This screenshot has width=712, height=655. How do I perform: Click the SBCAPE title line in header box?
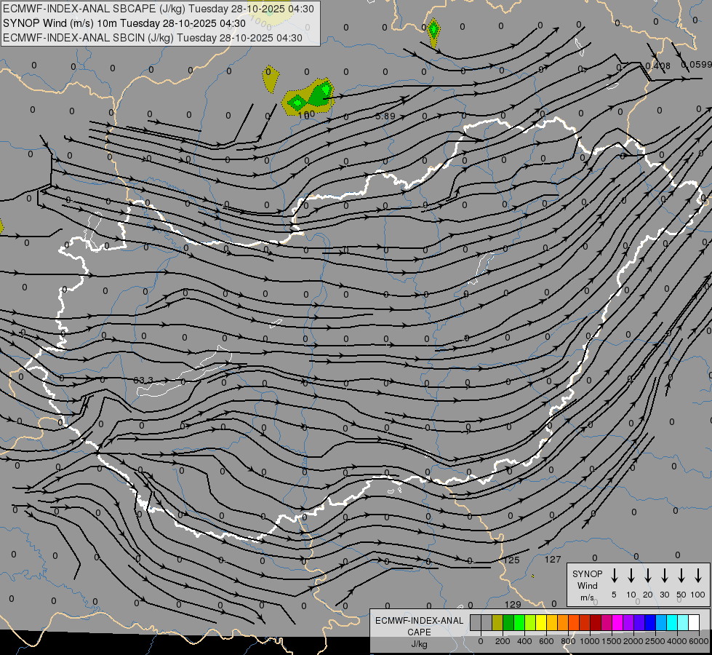coord(158,9)
